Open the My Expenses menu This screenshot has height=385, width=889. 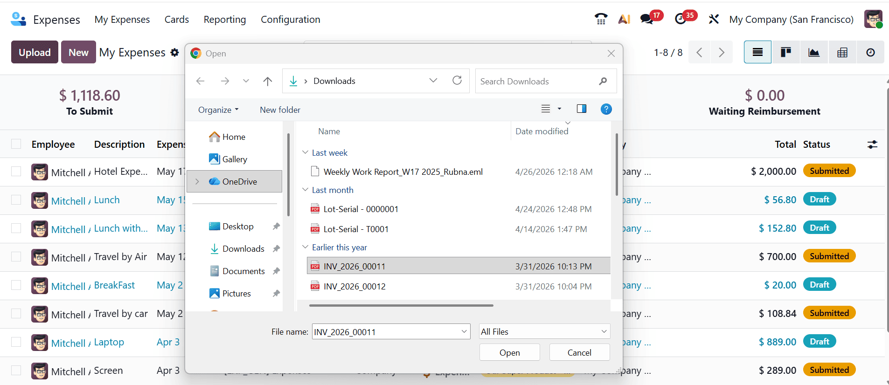(x=122, y=20)
